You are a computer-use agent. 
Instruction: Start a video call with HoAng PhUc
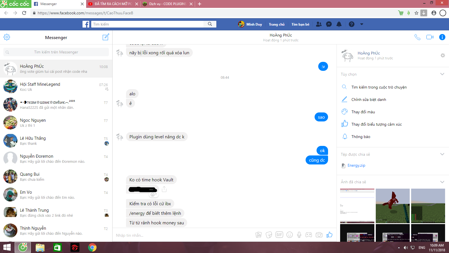click(430, 37)
